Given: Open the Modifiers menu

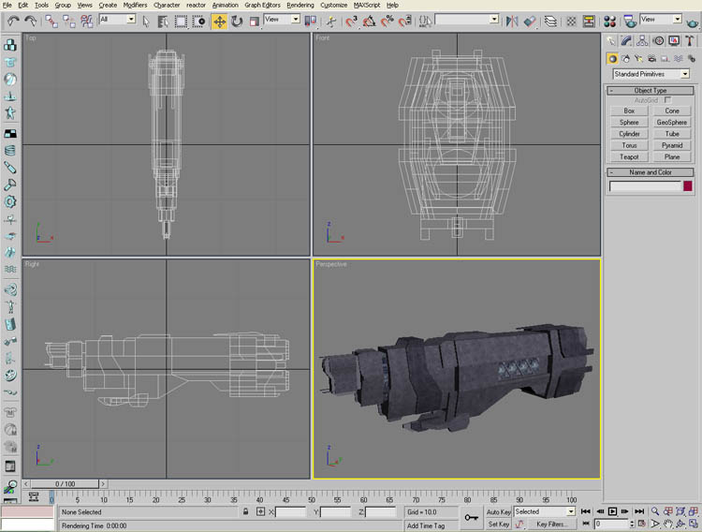Looking at the screenshot, I should [135, 5].
